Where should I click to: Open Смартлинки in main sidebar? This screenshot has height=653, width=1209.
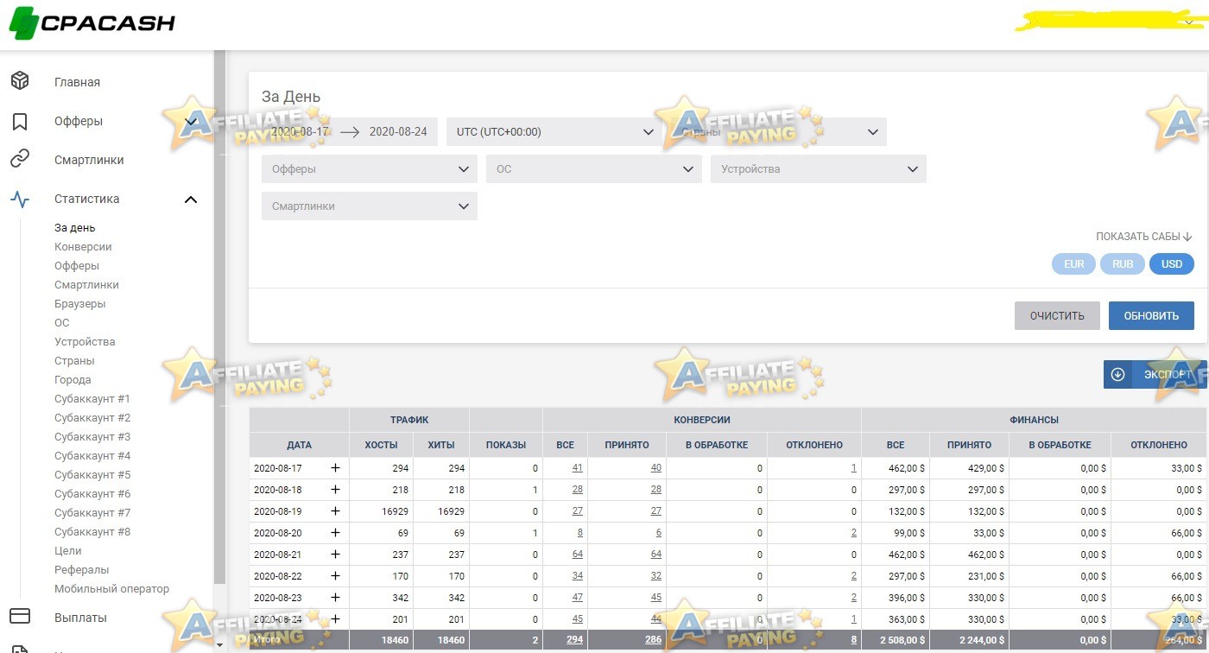click(x=89, y=160)
